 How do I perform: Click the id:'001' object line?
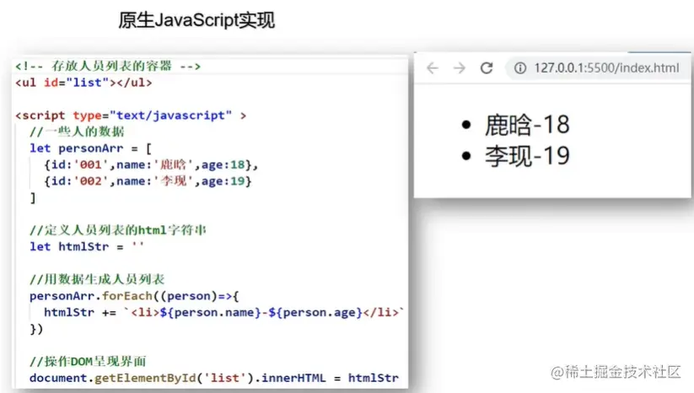tap(150, 164)
